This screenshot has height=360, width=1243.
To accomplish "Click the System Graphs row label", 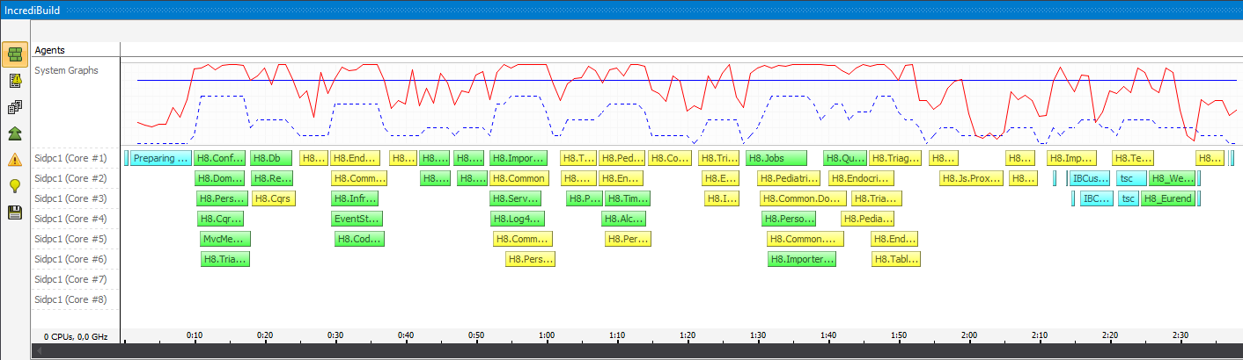I will point(66,70).
